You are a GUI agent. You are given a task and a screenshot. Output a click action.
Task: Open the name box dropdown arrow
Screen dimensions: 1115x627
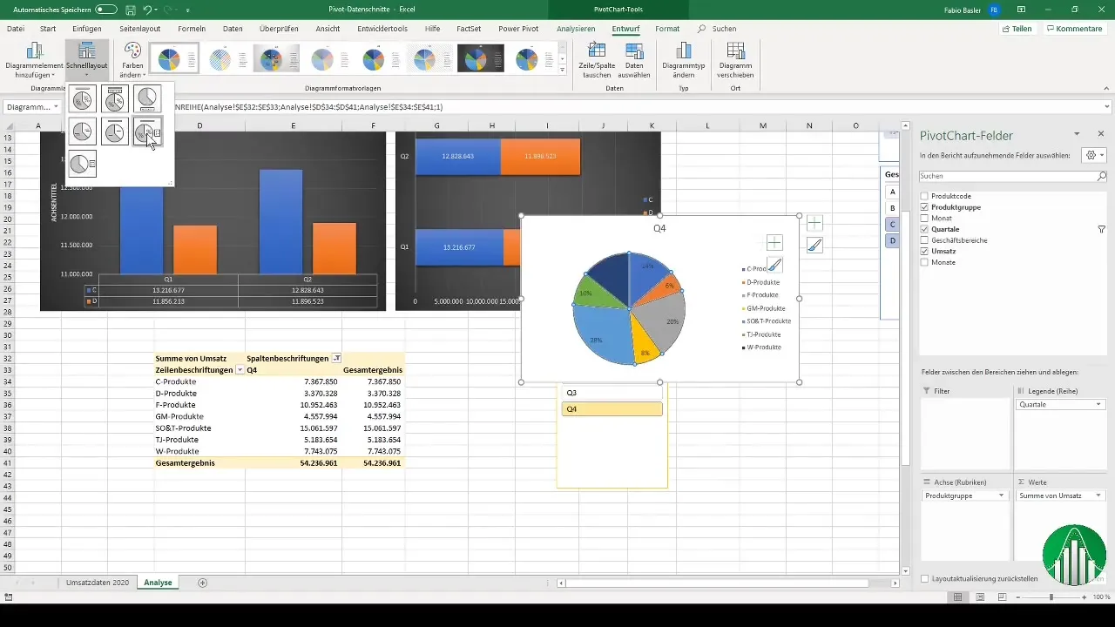(57, 107)
